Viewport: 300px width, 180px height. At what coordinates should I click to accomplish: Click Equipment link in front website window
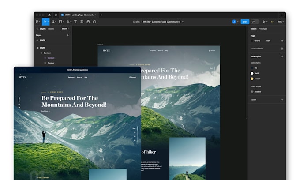coord(71,77)
